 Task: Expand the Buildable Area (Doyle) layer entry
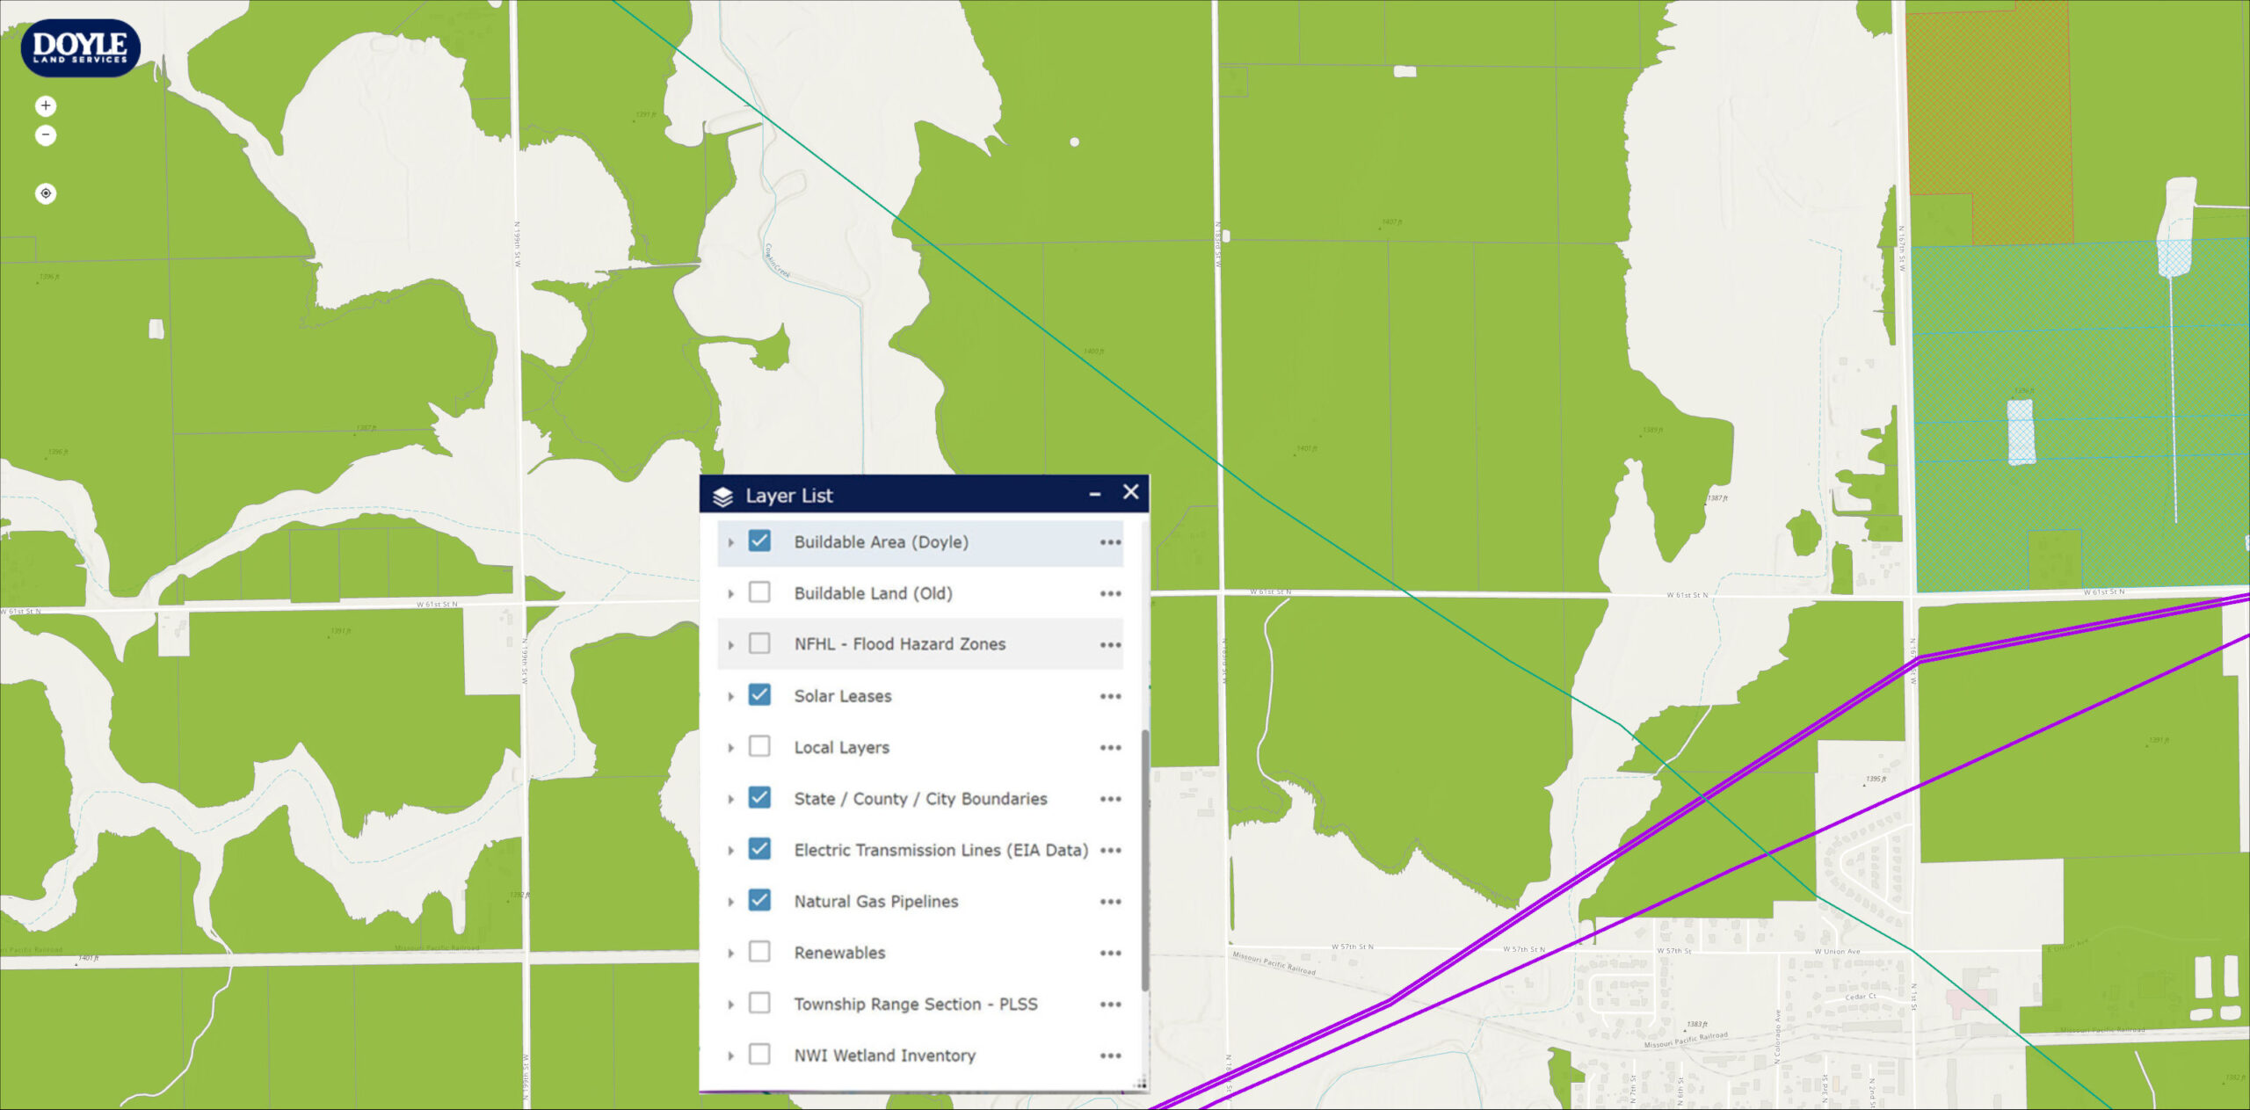pyautogui.click(x=730, y=542)
